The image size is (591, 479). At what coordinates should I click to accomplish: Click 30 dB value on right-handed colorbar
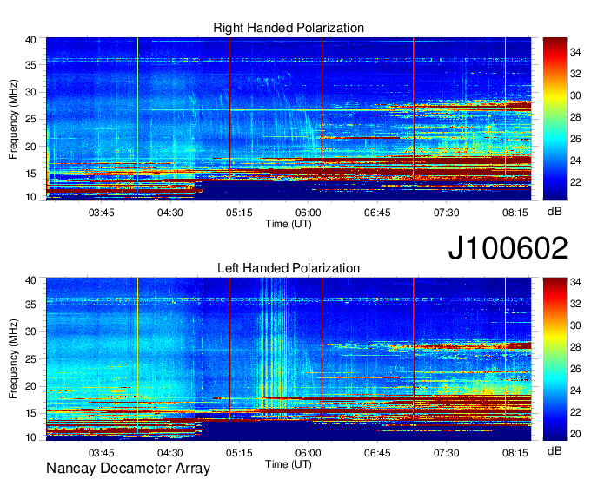(x=575, y=95)
